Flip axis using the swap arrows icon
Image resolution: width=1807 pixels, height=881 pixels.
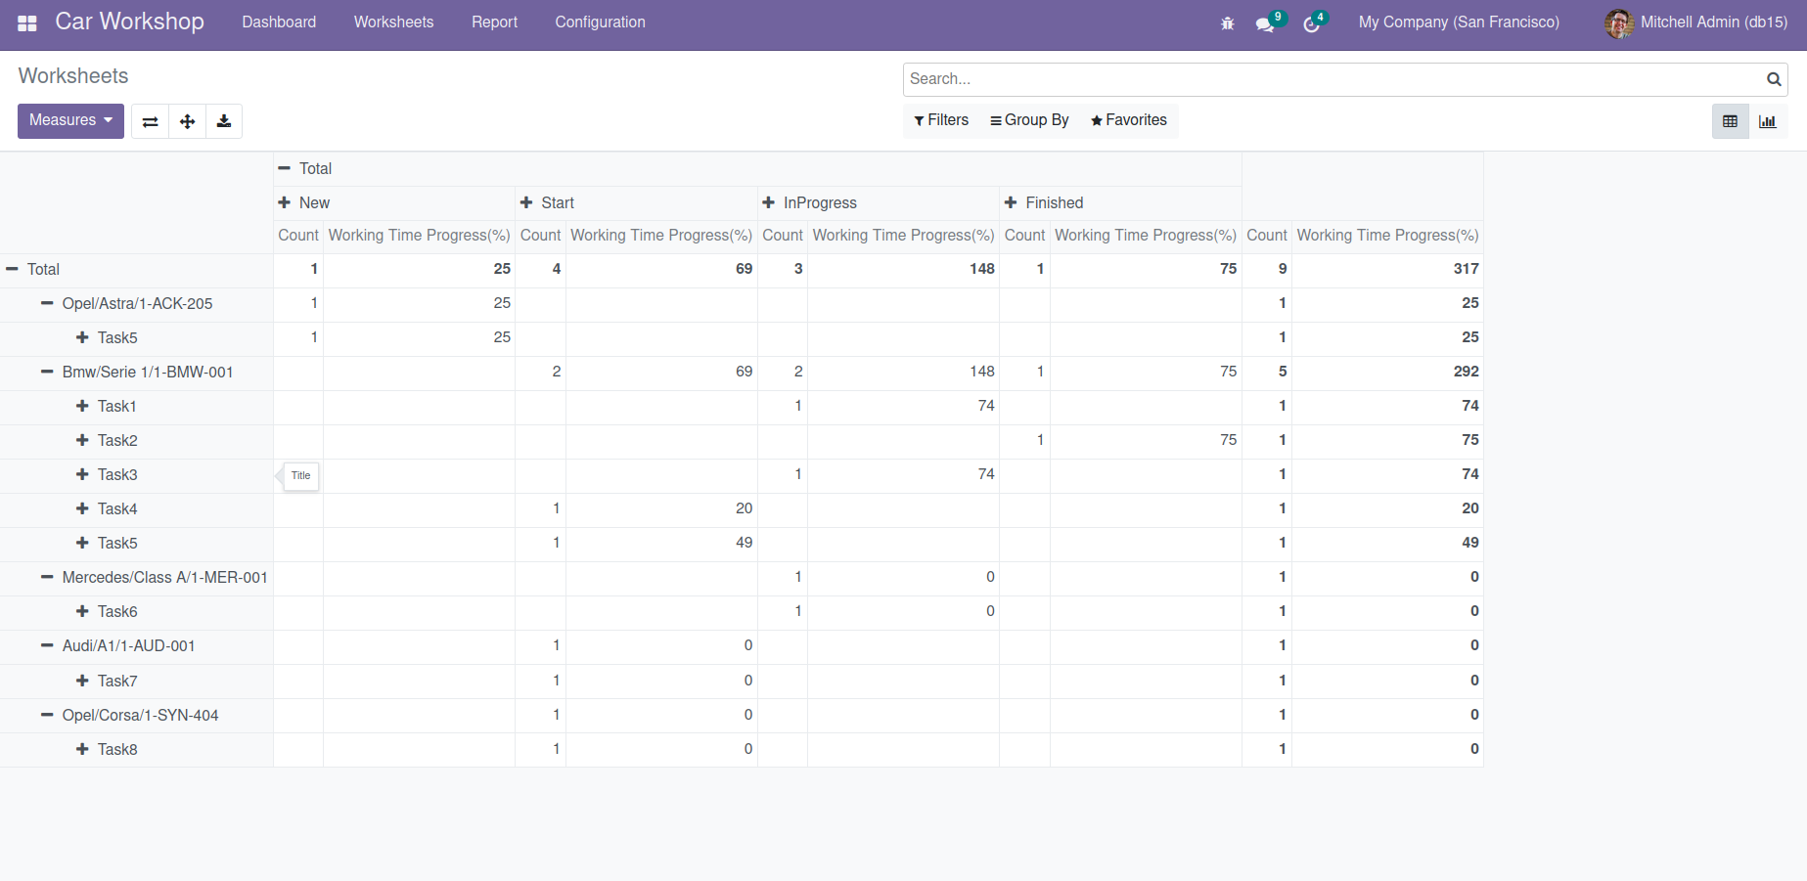point(150,121)
